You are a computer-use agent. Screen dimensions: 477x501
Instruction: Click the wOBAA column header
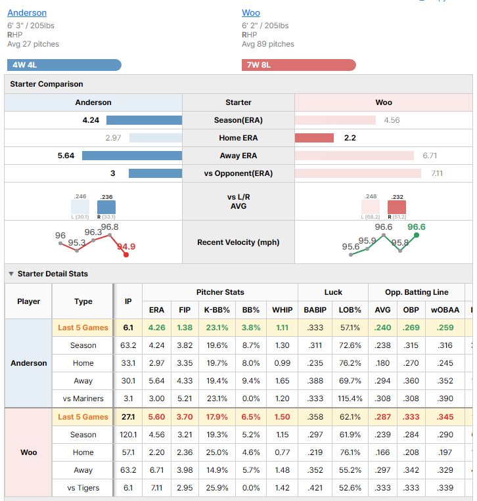(x=445, y=310)
